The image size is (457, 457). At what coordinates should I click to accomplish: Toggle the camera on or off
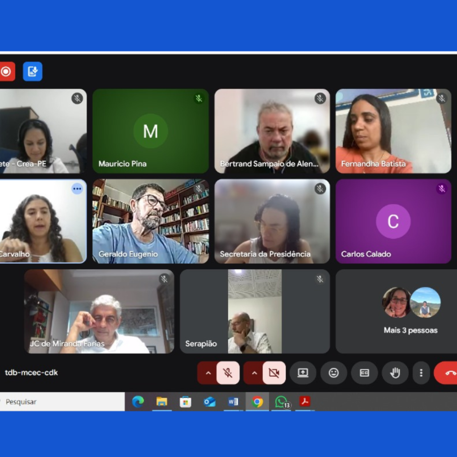(274, 373)
